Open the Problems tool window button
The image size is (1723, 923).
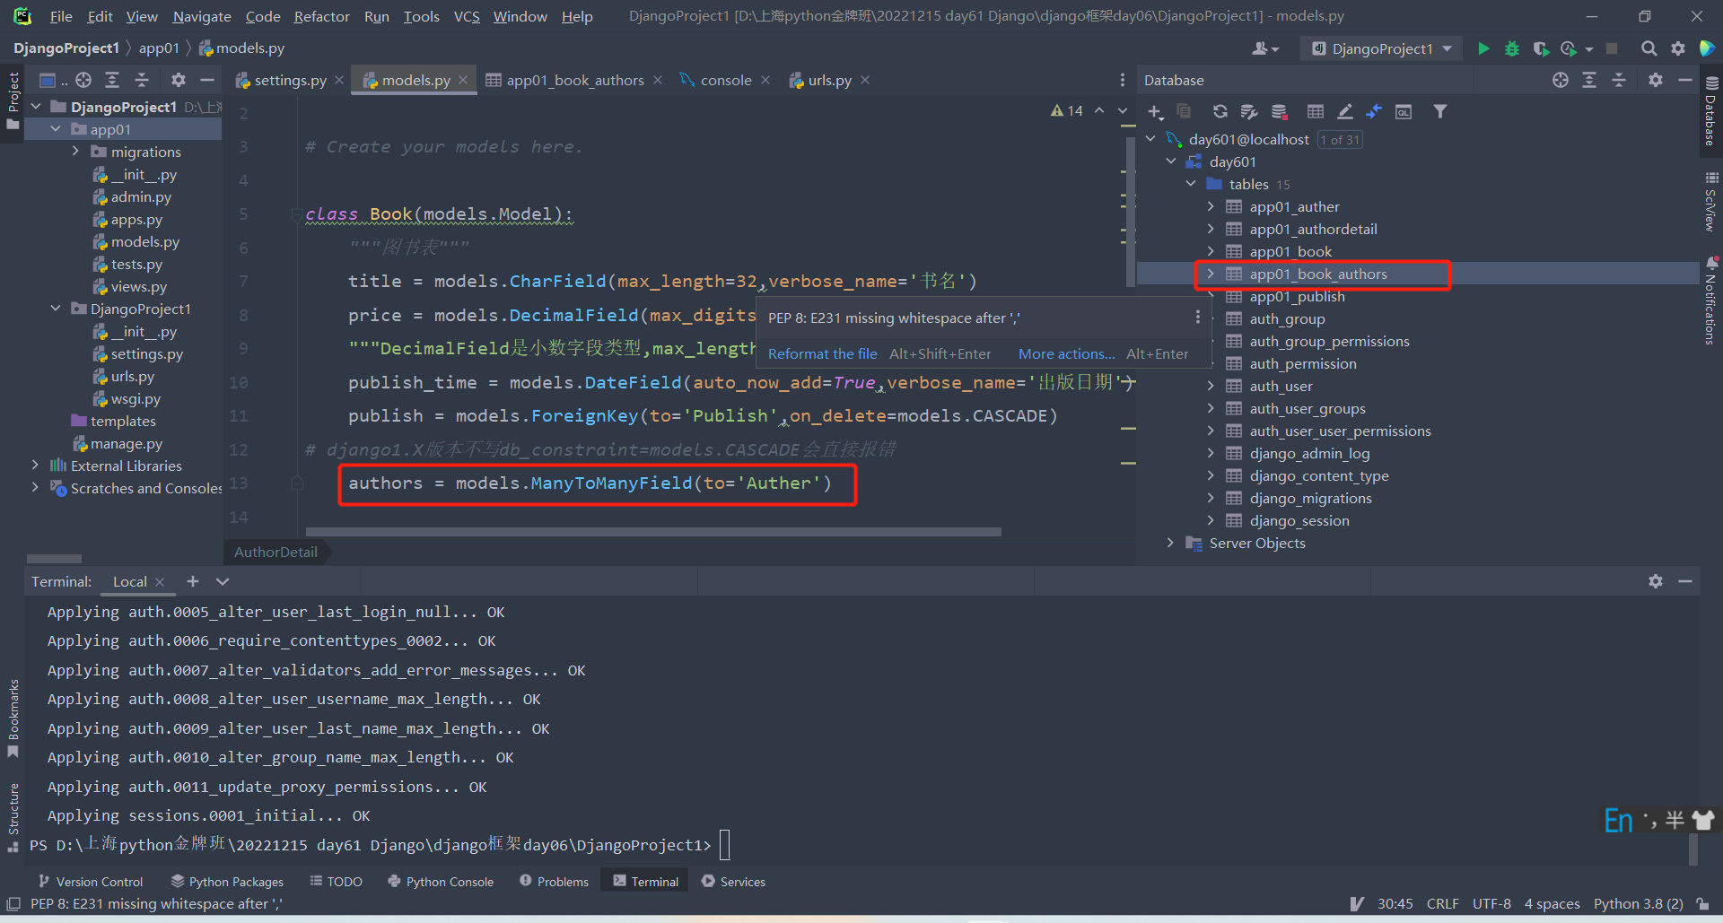554,882
